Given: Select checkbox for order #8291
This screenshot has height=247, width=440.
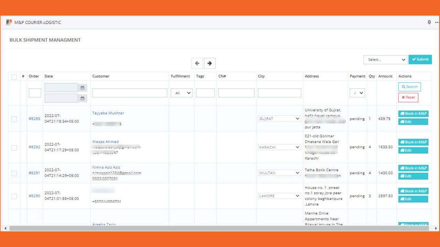Looking at the screenshot, I should click(14, 173).
